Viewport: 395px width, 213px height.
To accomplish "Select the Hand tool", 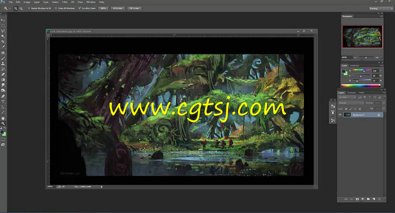I will pos(3,118).
